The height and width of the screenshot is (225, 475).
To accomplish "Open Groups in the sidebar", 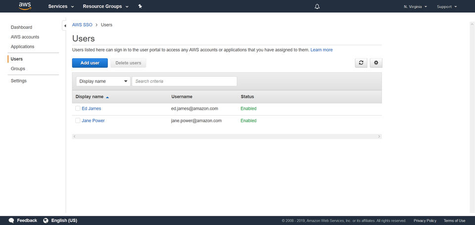I will [x=18, y=69].
